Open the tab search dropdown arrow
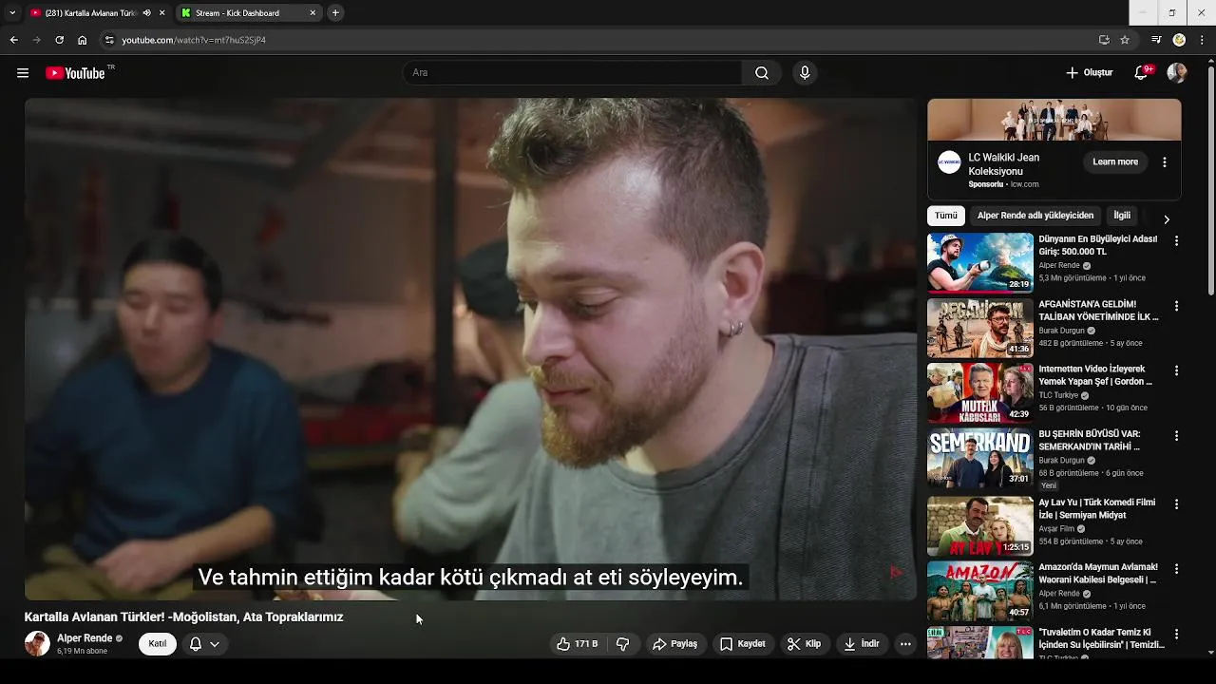Viewport: 1216px width, 684px height. tap(11, 13)
